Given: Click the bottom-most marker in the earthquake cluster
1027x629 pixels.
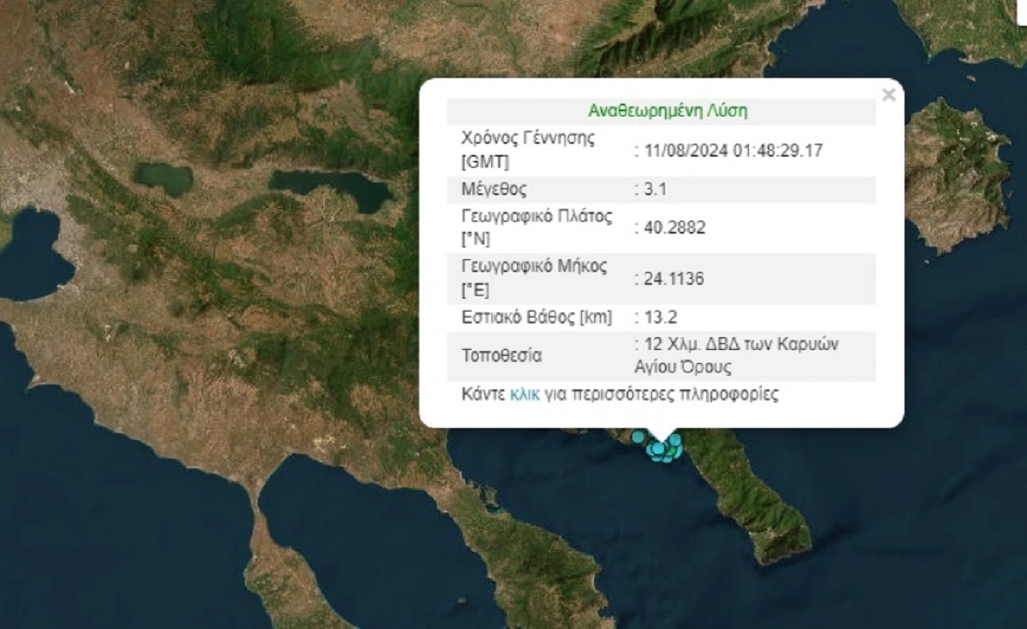Looking at the screenshot, I should (667, 460).
